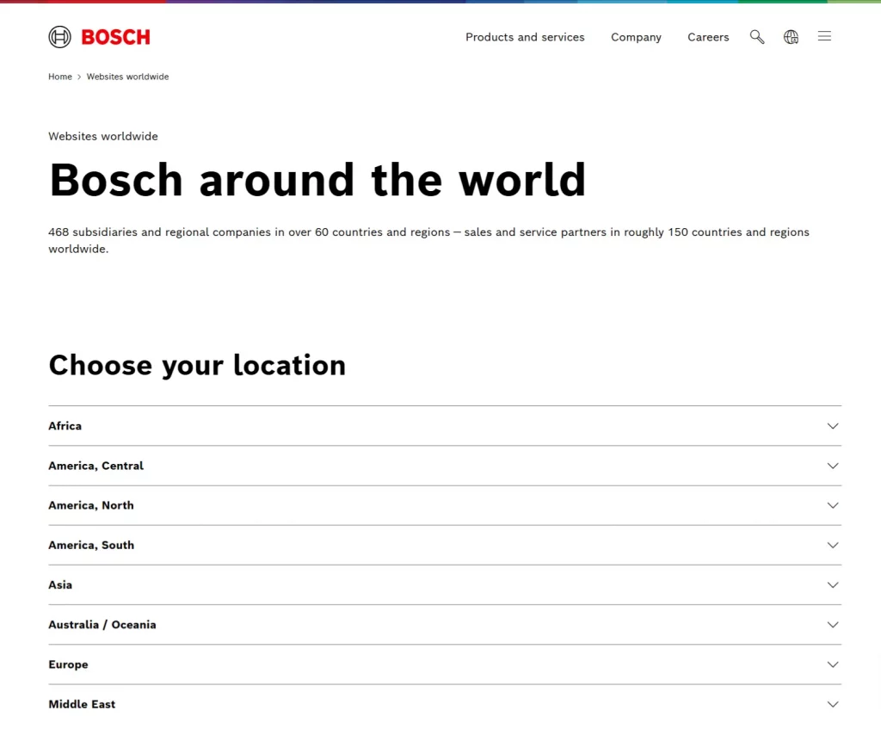Select the Europe region label
881x729 pixels.
(68, 664)
